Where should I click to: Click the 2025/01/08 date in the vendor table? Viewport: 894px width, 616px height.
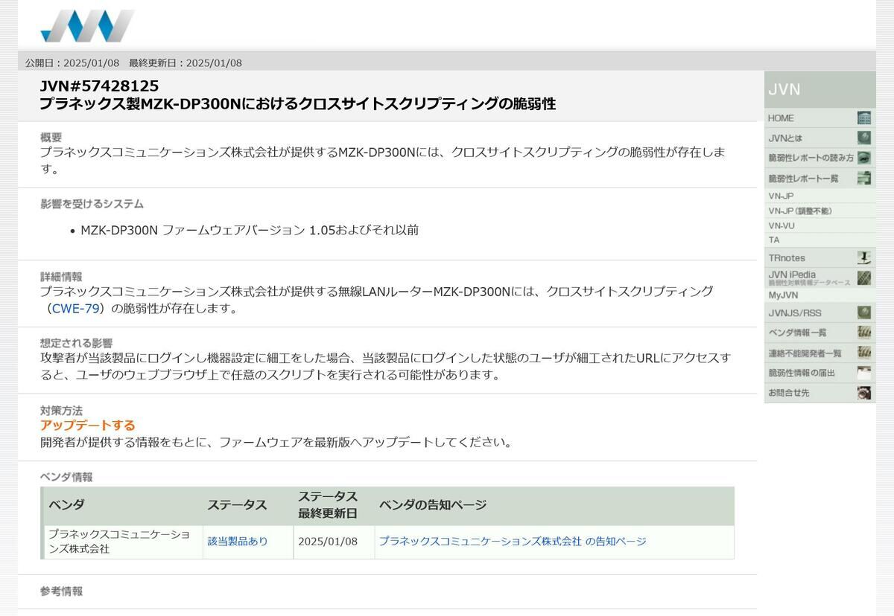(x=328, y=541)
